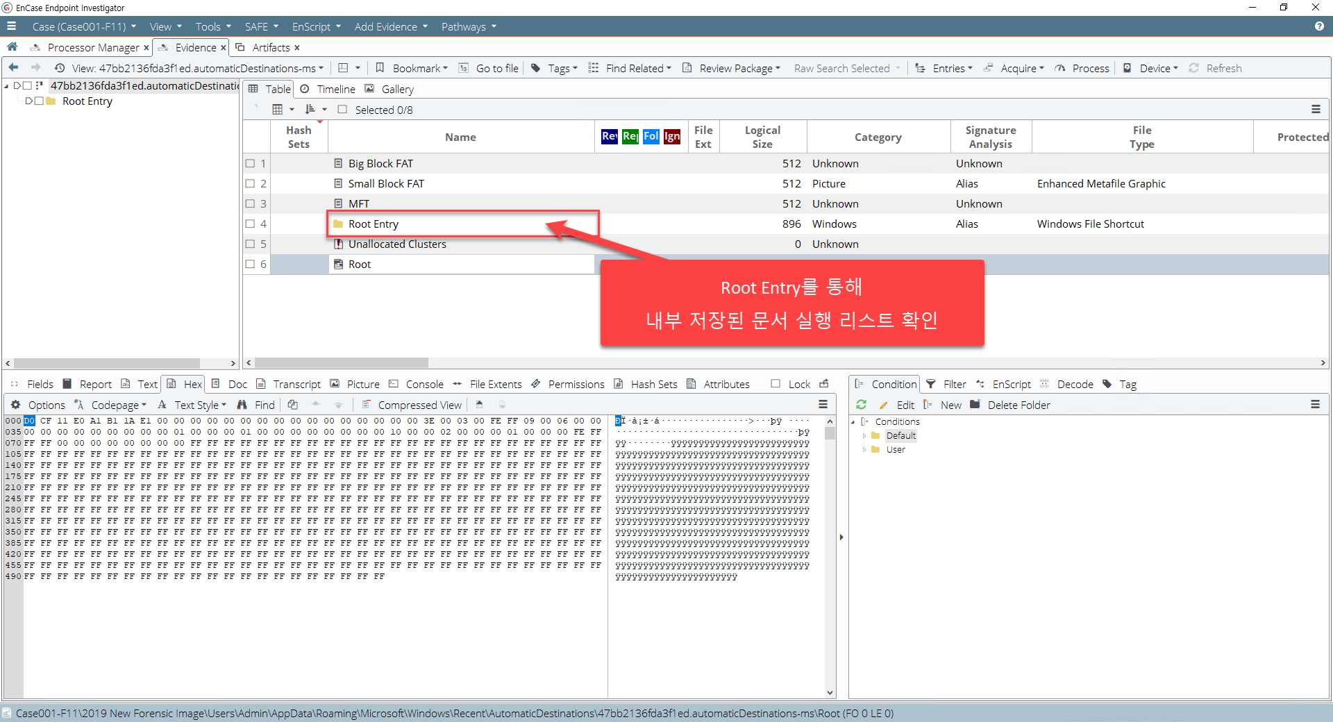Screen dimensions: 1333x722
Task: Close the Evidence tab
Action: (x=224, y=47)
